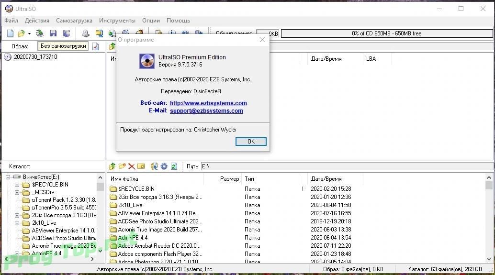Click the support@ezbsystems.com email link

(206, 110)
